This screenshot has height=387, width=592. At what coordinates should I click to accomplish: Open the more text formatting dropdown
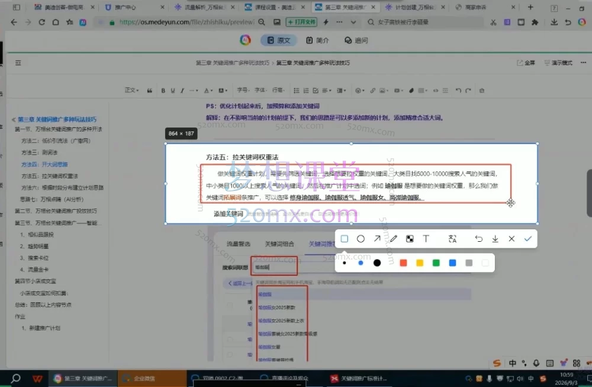pyautogui.click(x=194, y=91)
